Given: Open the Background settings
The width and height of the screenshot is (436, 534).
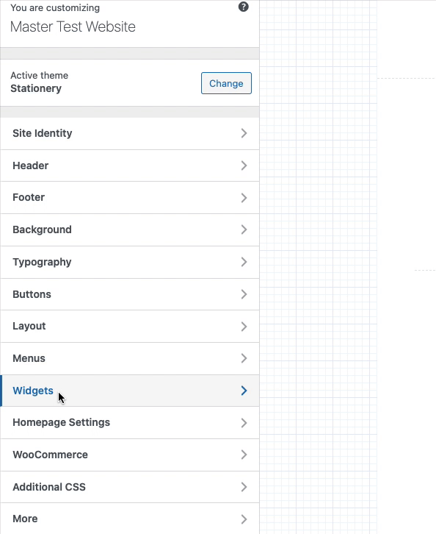Looking at the screenshot, I should [129, 230].
